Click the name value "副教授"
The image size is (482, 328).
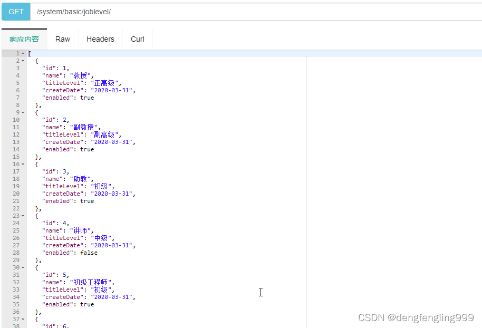[x=84, y=127]
